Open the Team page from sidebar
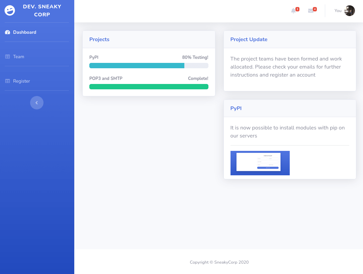The image size is (363, 274). [x=19, y=57]
